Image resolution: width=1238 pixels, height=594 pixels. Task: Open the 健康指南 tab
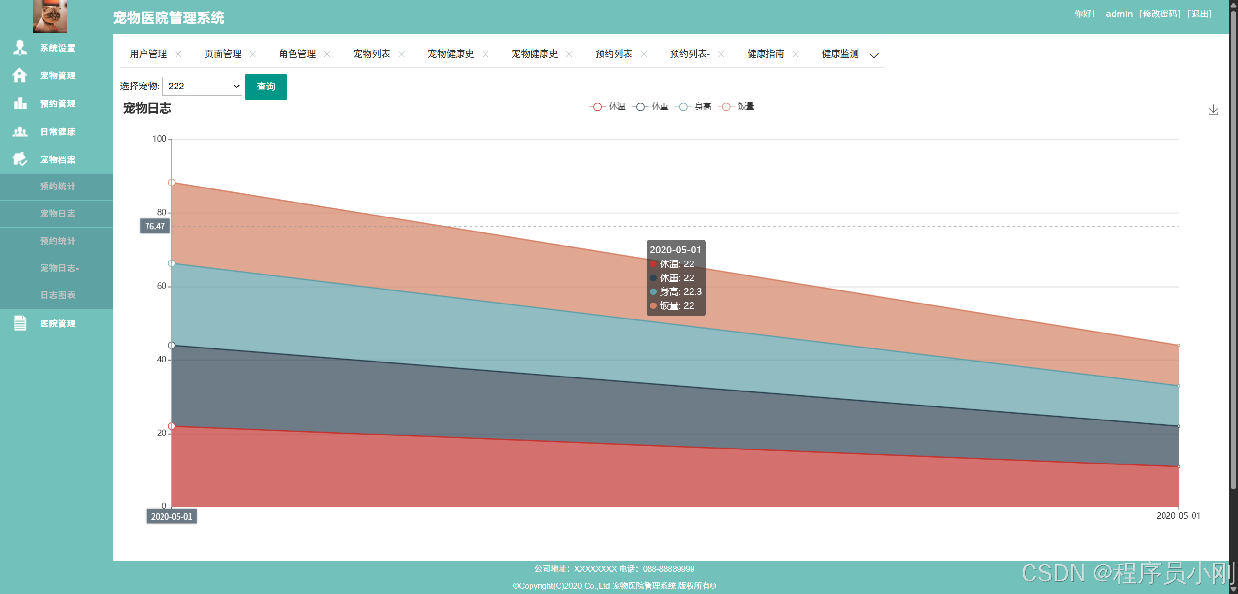(766, 54)
